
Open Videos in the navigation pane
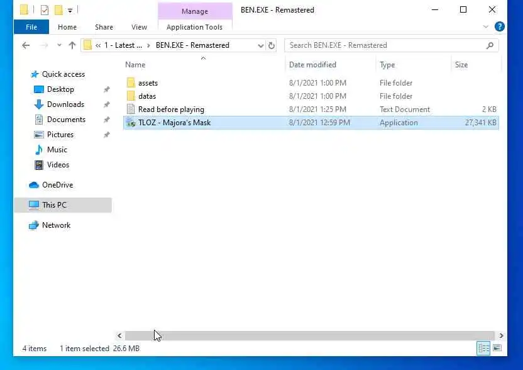(58, 165)
